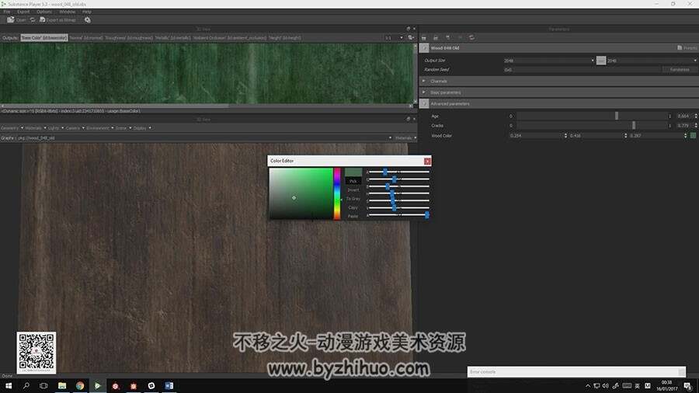The height and width of the screenshot is (393, 699).
Task: Click the gear icon in the toolbar
Action: click(87, 20)
